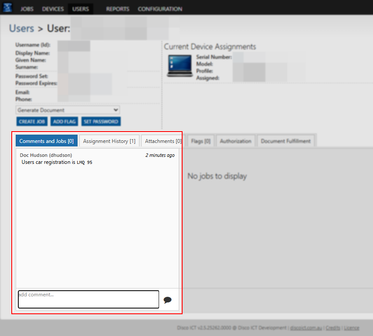This screenshot has height=336, width=373.
Task: Open the assigned laptop device icon
Action: [179, 65]
